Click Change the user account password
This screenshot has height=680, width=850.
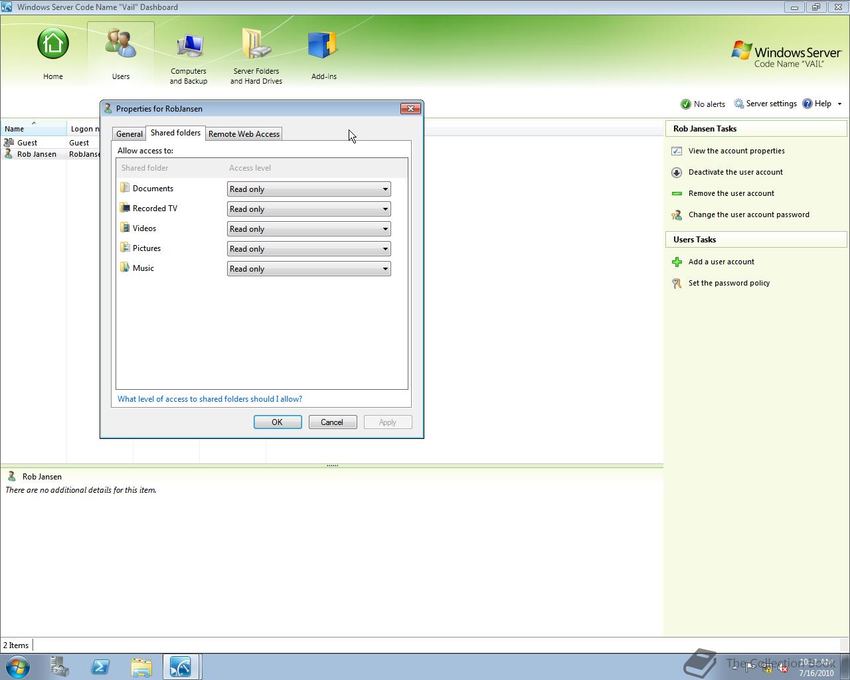(x=748, y=214)
